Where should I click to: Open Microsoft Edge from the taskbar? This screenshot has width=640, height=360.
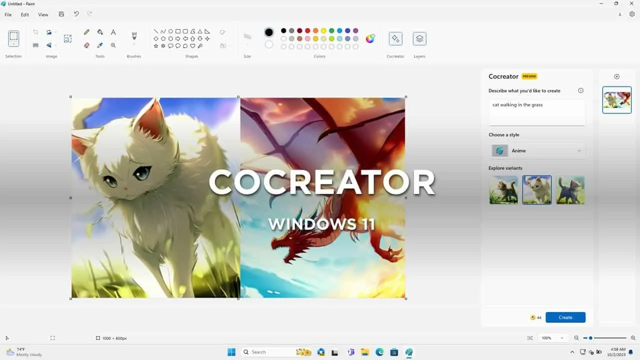pos(379,352)
